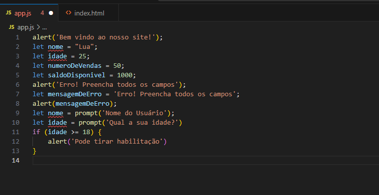Click the HTML icon on index.html tab
Viewport: 379px width, 195px height.
(68, 13)
